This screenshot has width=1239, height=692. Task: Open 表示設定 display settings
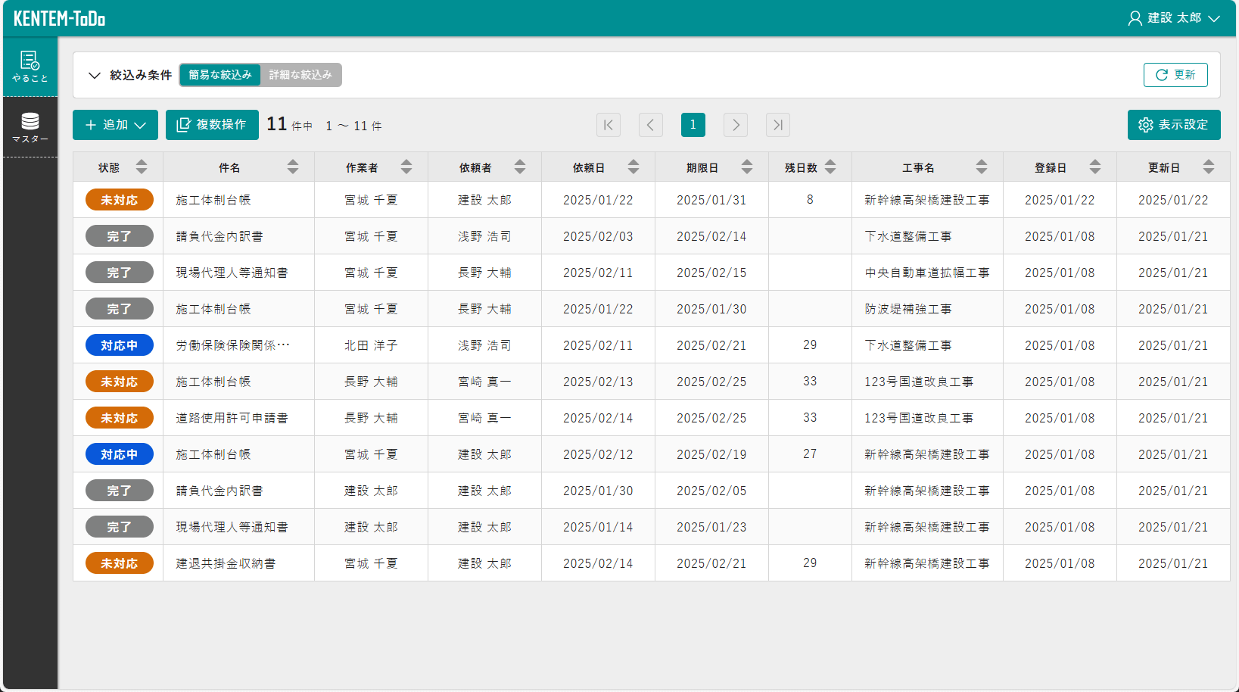1174,125
